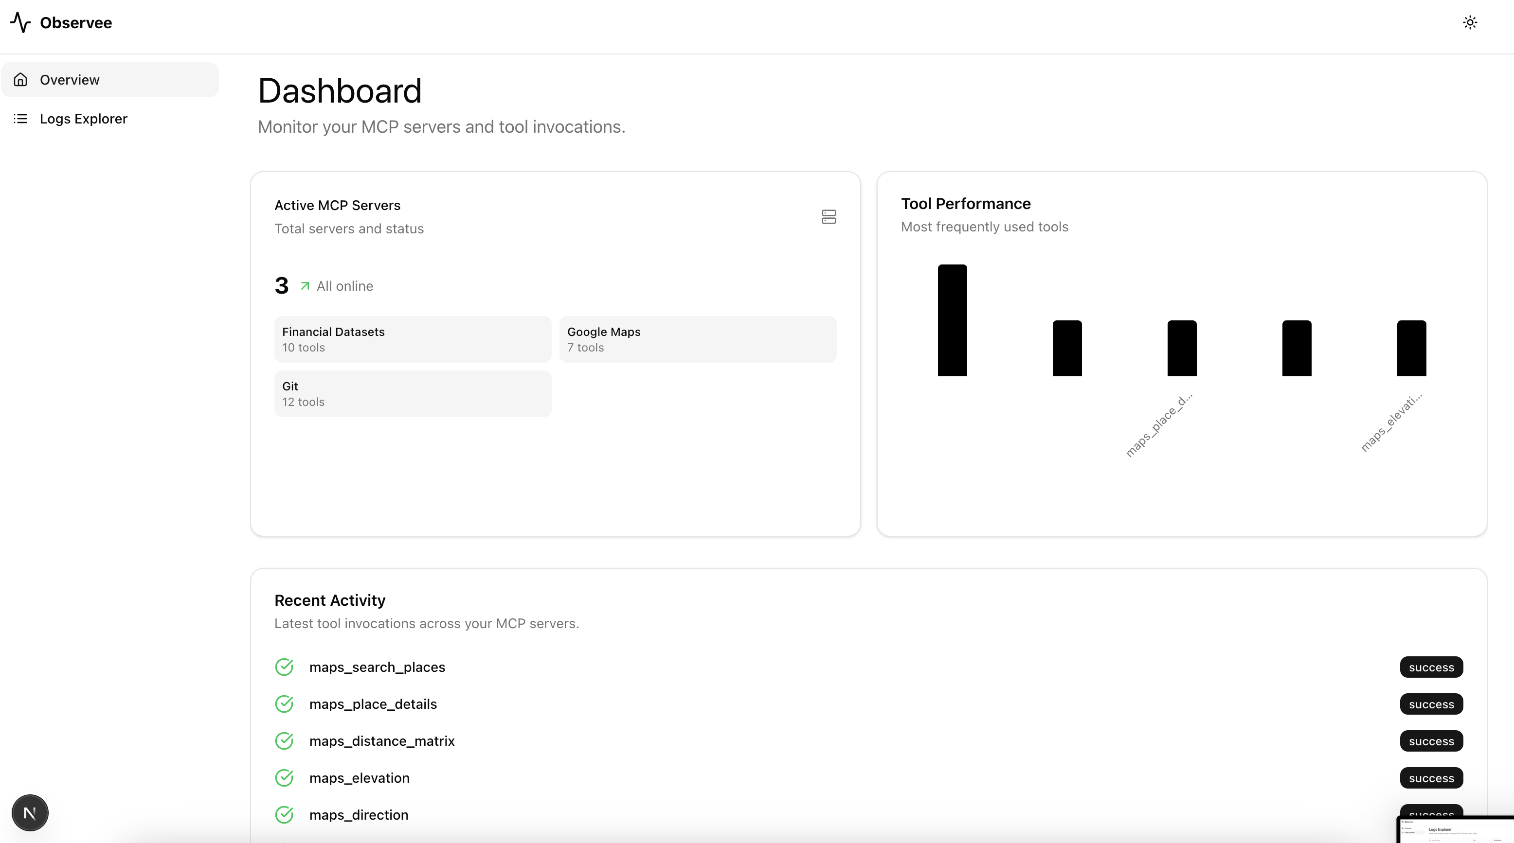Viewport: 1514px width, 843px height.
Task: Click the tallest bar in Tool Performance chart
Action: (952, 320)
